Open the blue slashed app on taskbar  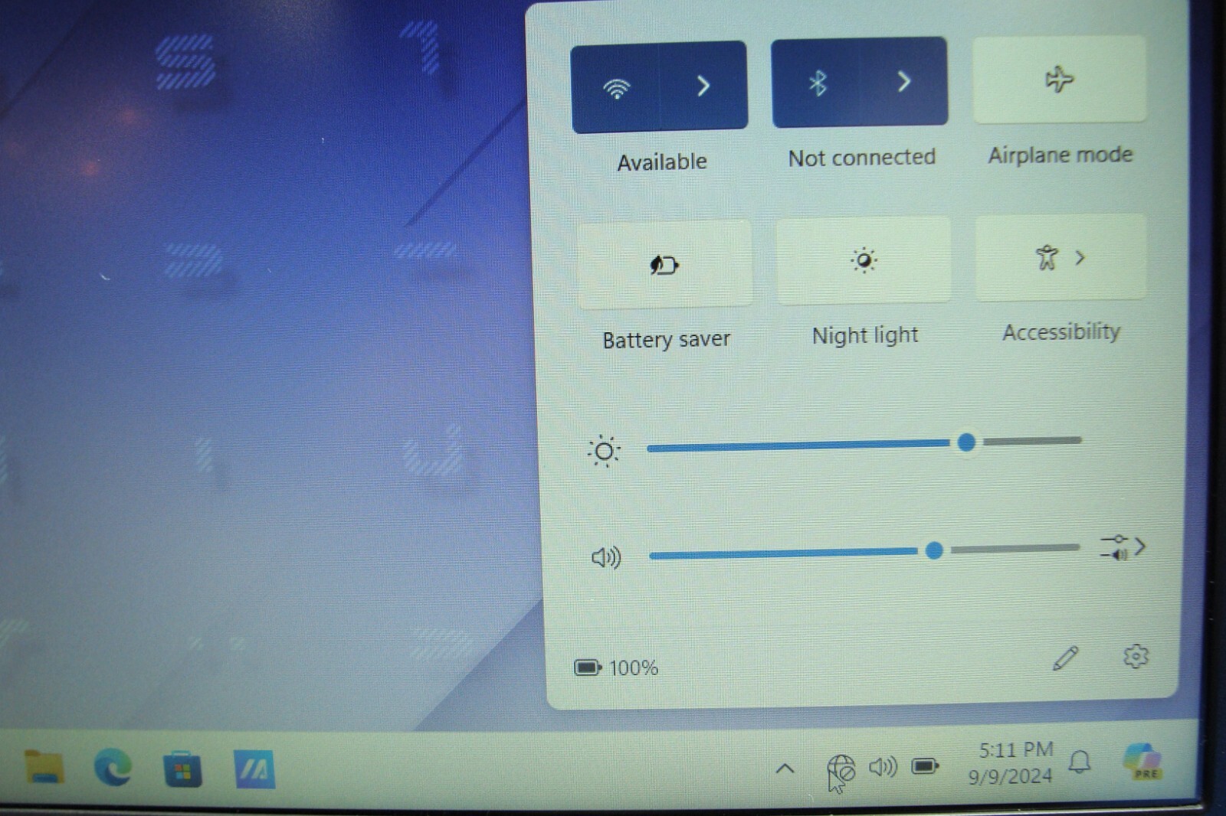(x=254, y=769)
